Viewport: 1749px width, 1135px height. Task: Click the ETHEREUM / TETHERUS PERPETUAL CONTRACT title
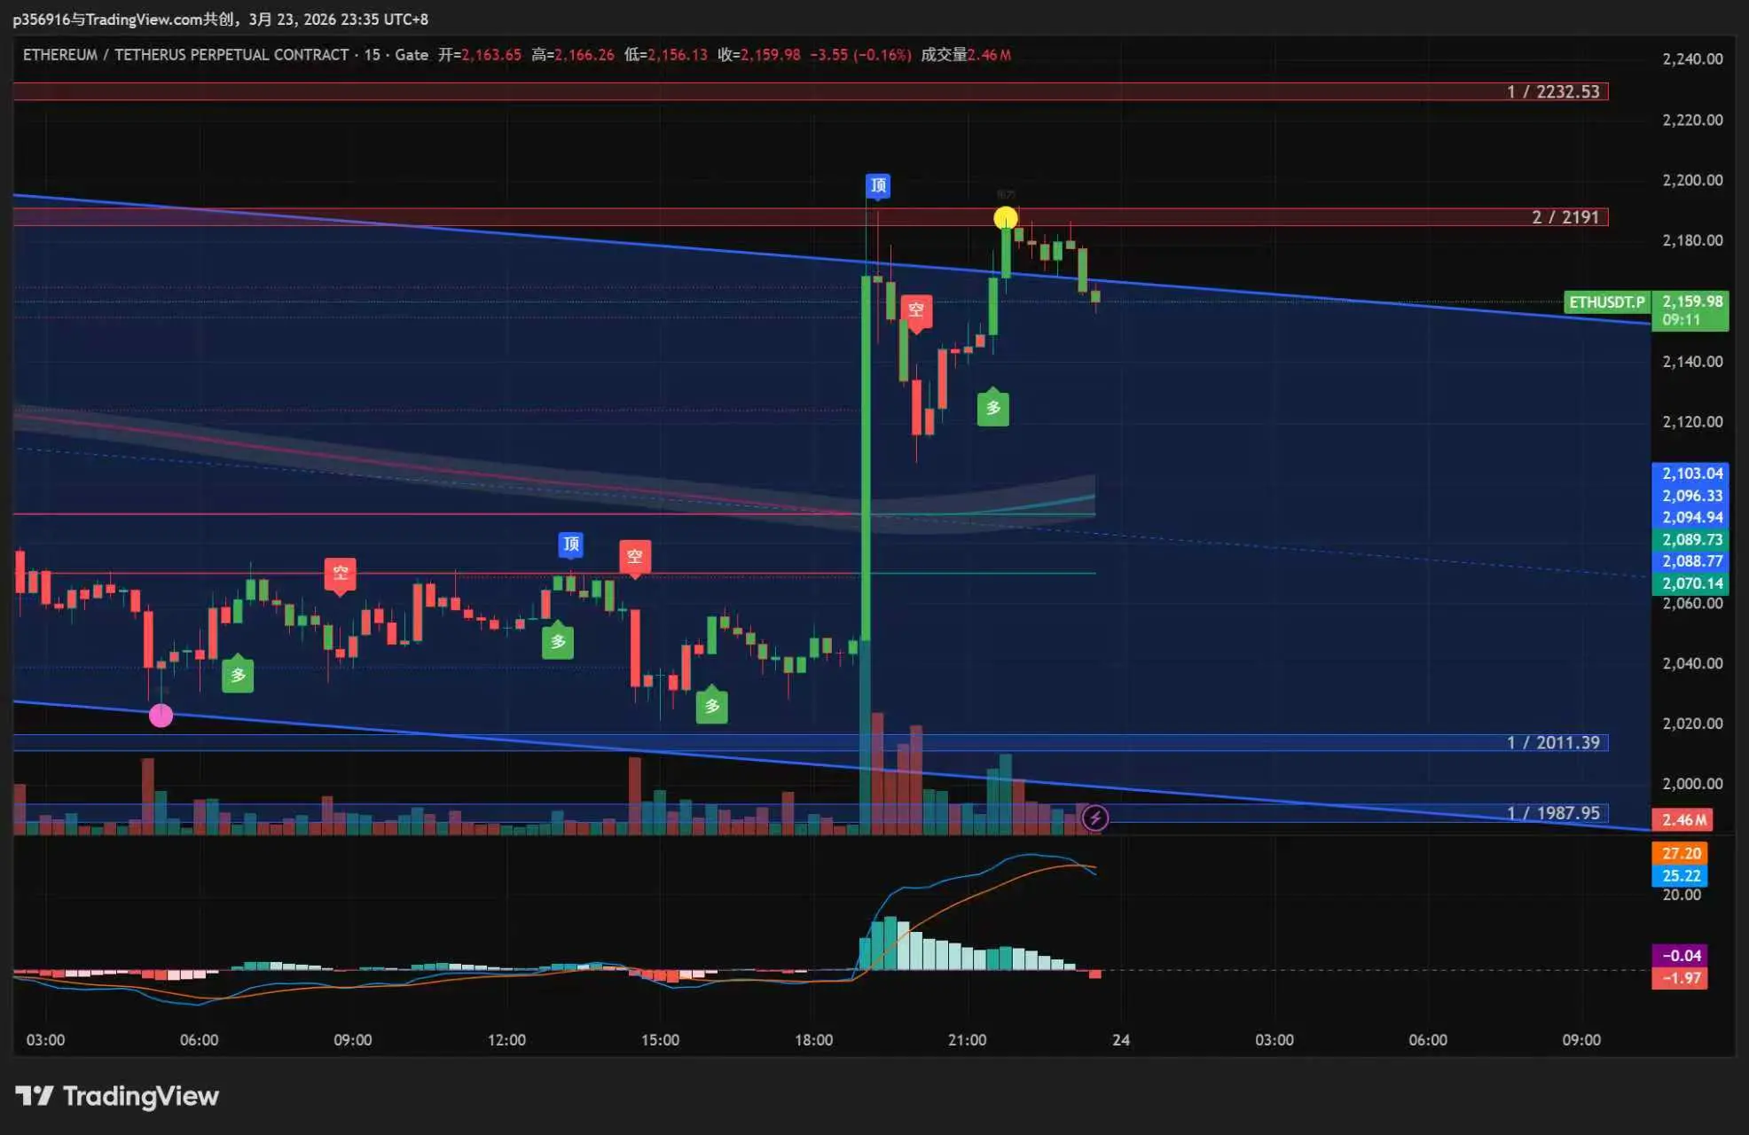click(185, 55)
